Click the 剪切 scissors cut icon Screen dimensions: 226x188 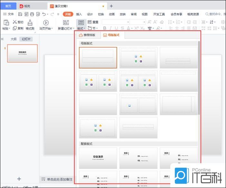(15, 22)
